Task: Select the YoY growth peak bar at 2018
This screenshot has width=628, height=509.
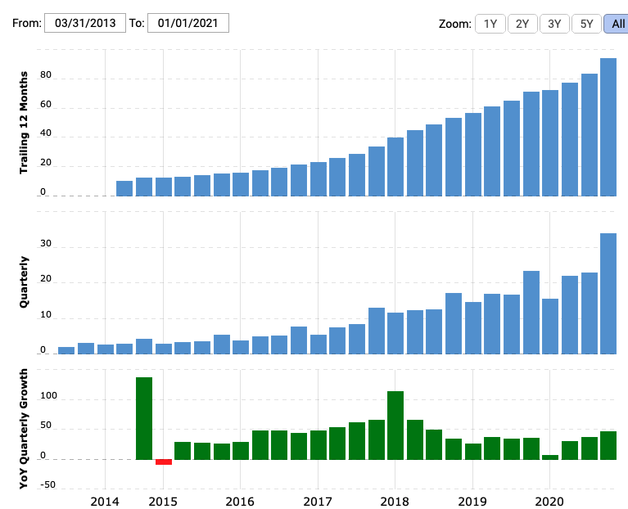Action: 395,426
